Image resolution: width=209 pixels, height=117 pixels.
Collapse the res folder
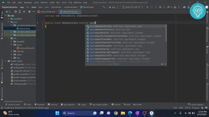[8, 38]
